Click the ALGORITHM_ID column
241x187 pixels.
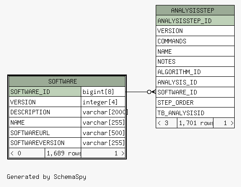[x=195, y=72]
